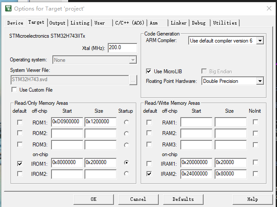Check the IRAM1 default checkbox
Viewport: 277px width, 207px height.
coord(149,164)
